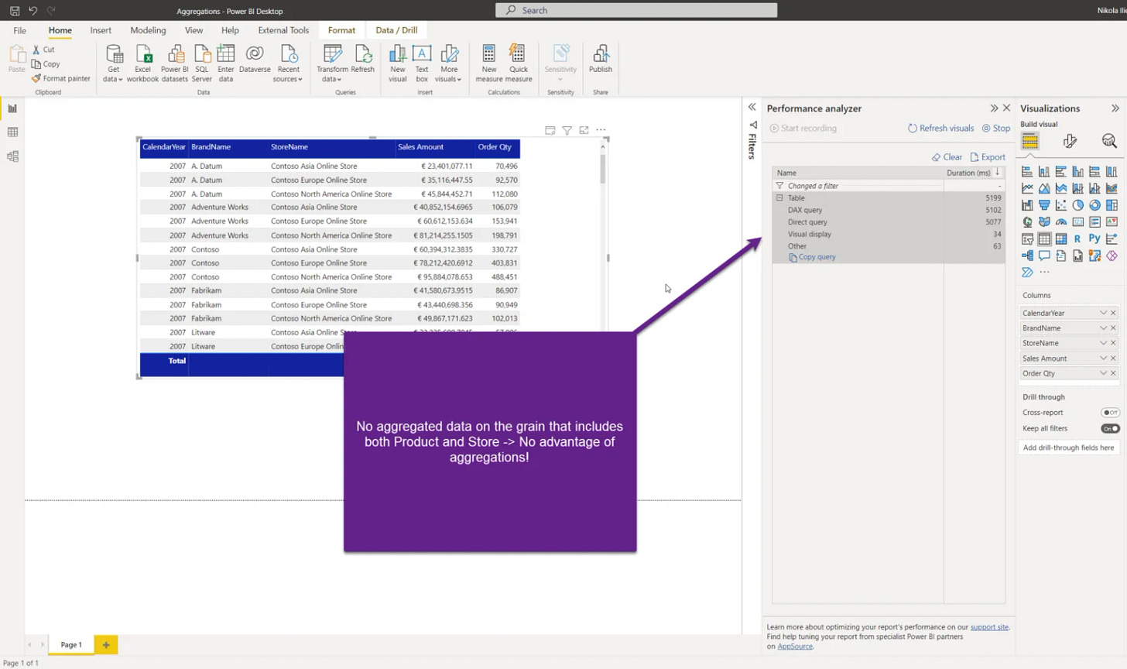Select the Slicer visual
The height and width of the screenshot is (669, 1127).
click(x=1027, y=238)
